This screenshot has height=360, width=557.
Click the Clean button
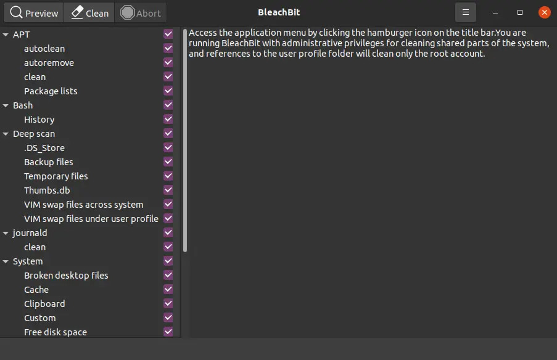coord(89,12)
